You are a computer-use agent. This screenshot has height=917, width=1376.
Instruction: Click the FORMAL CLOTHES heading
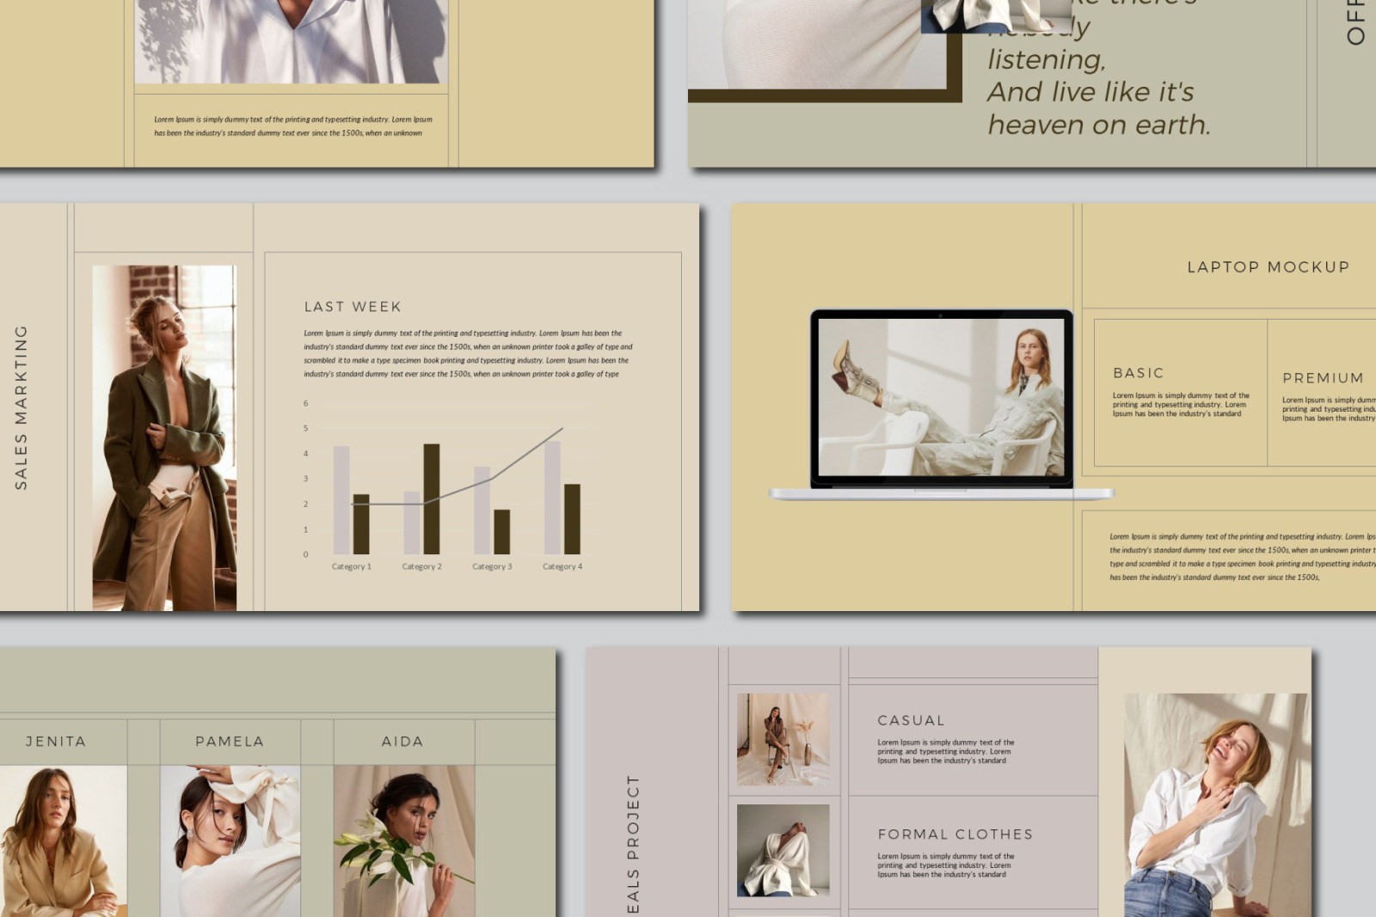955,834
